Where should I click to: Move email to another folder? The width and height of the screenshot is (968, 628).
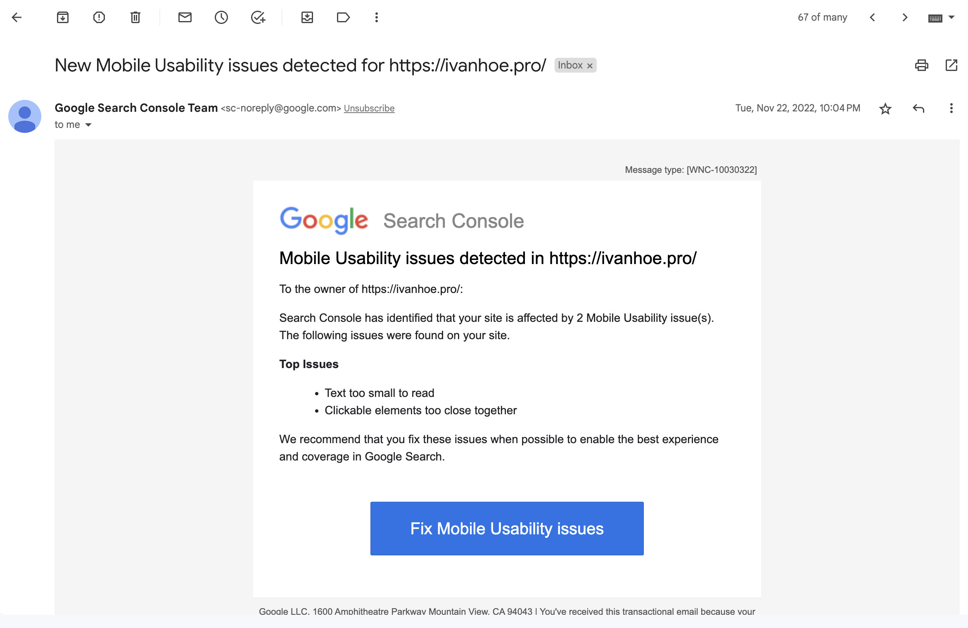click(x=307, y=17)
